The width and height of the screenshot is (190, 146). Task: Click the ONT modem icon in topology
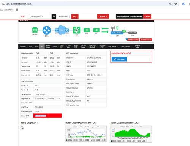[x=117, y=33]
